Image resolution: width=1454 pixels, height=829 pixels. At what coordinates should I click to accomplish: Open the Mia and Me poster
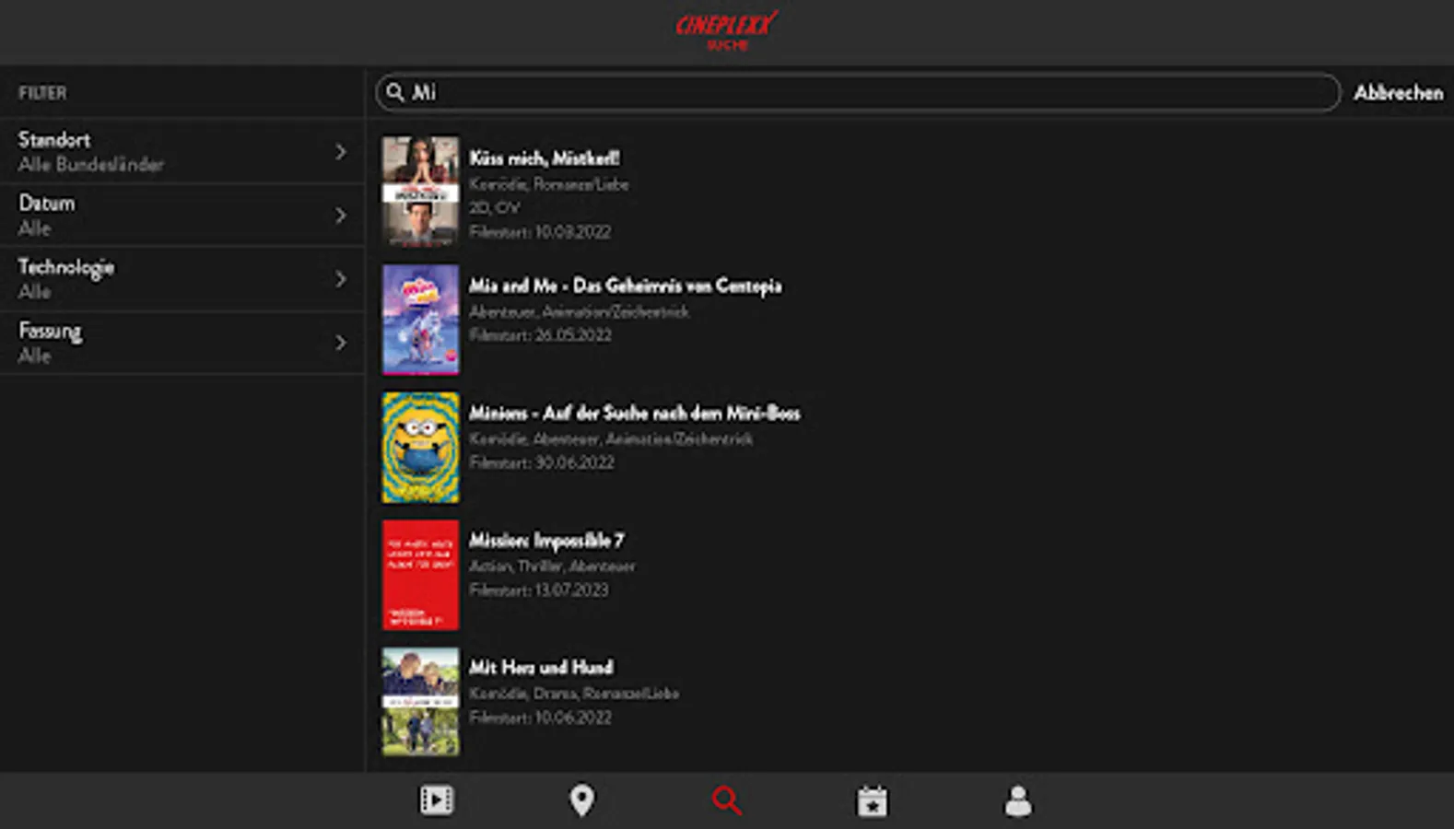point(420,320)
